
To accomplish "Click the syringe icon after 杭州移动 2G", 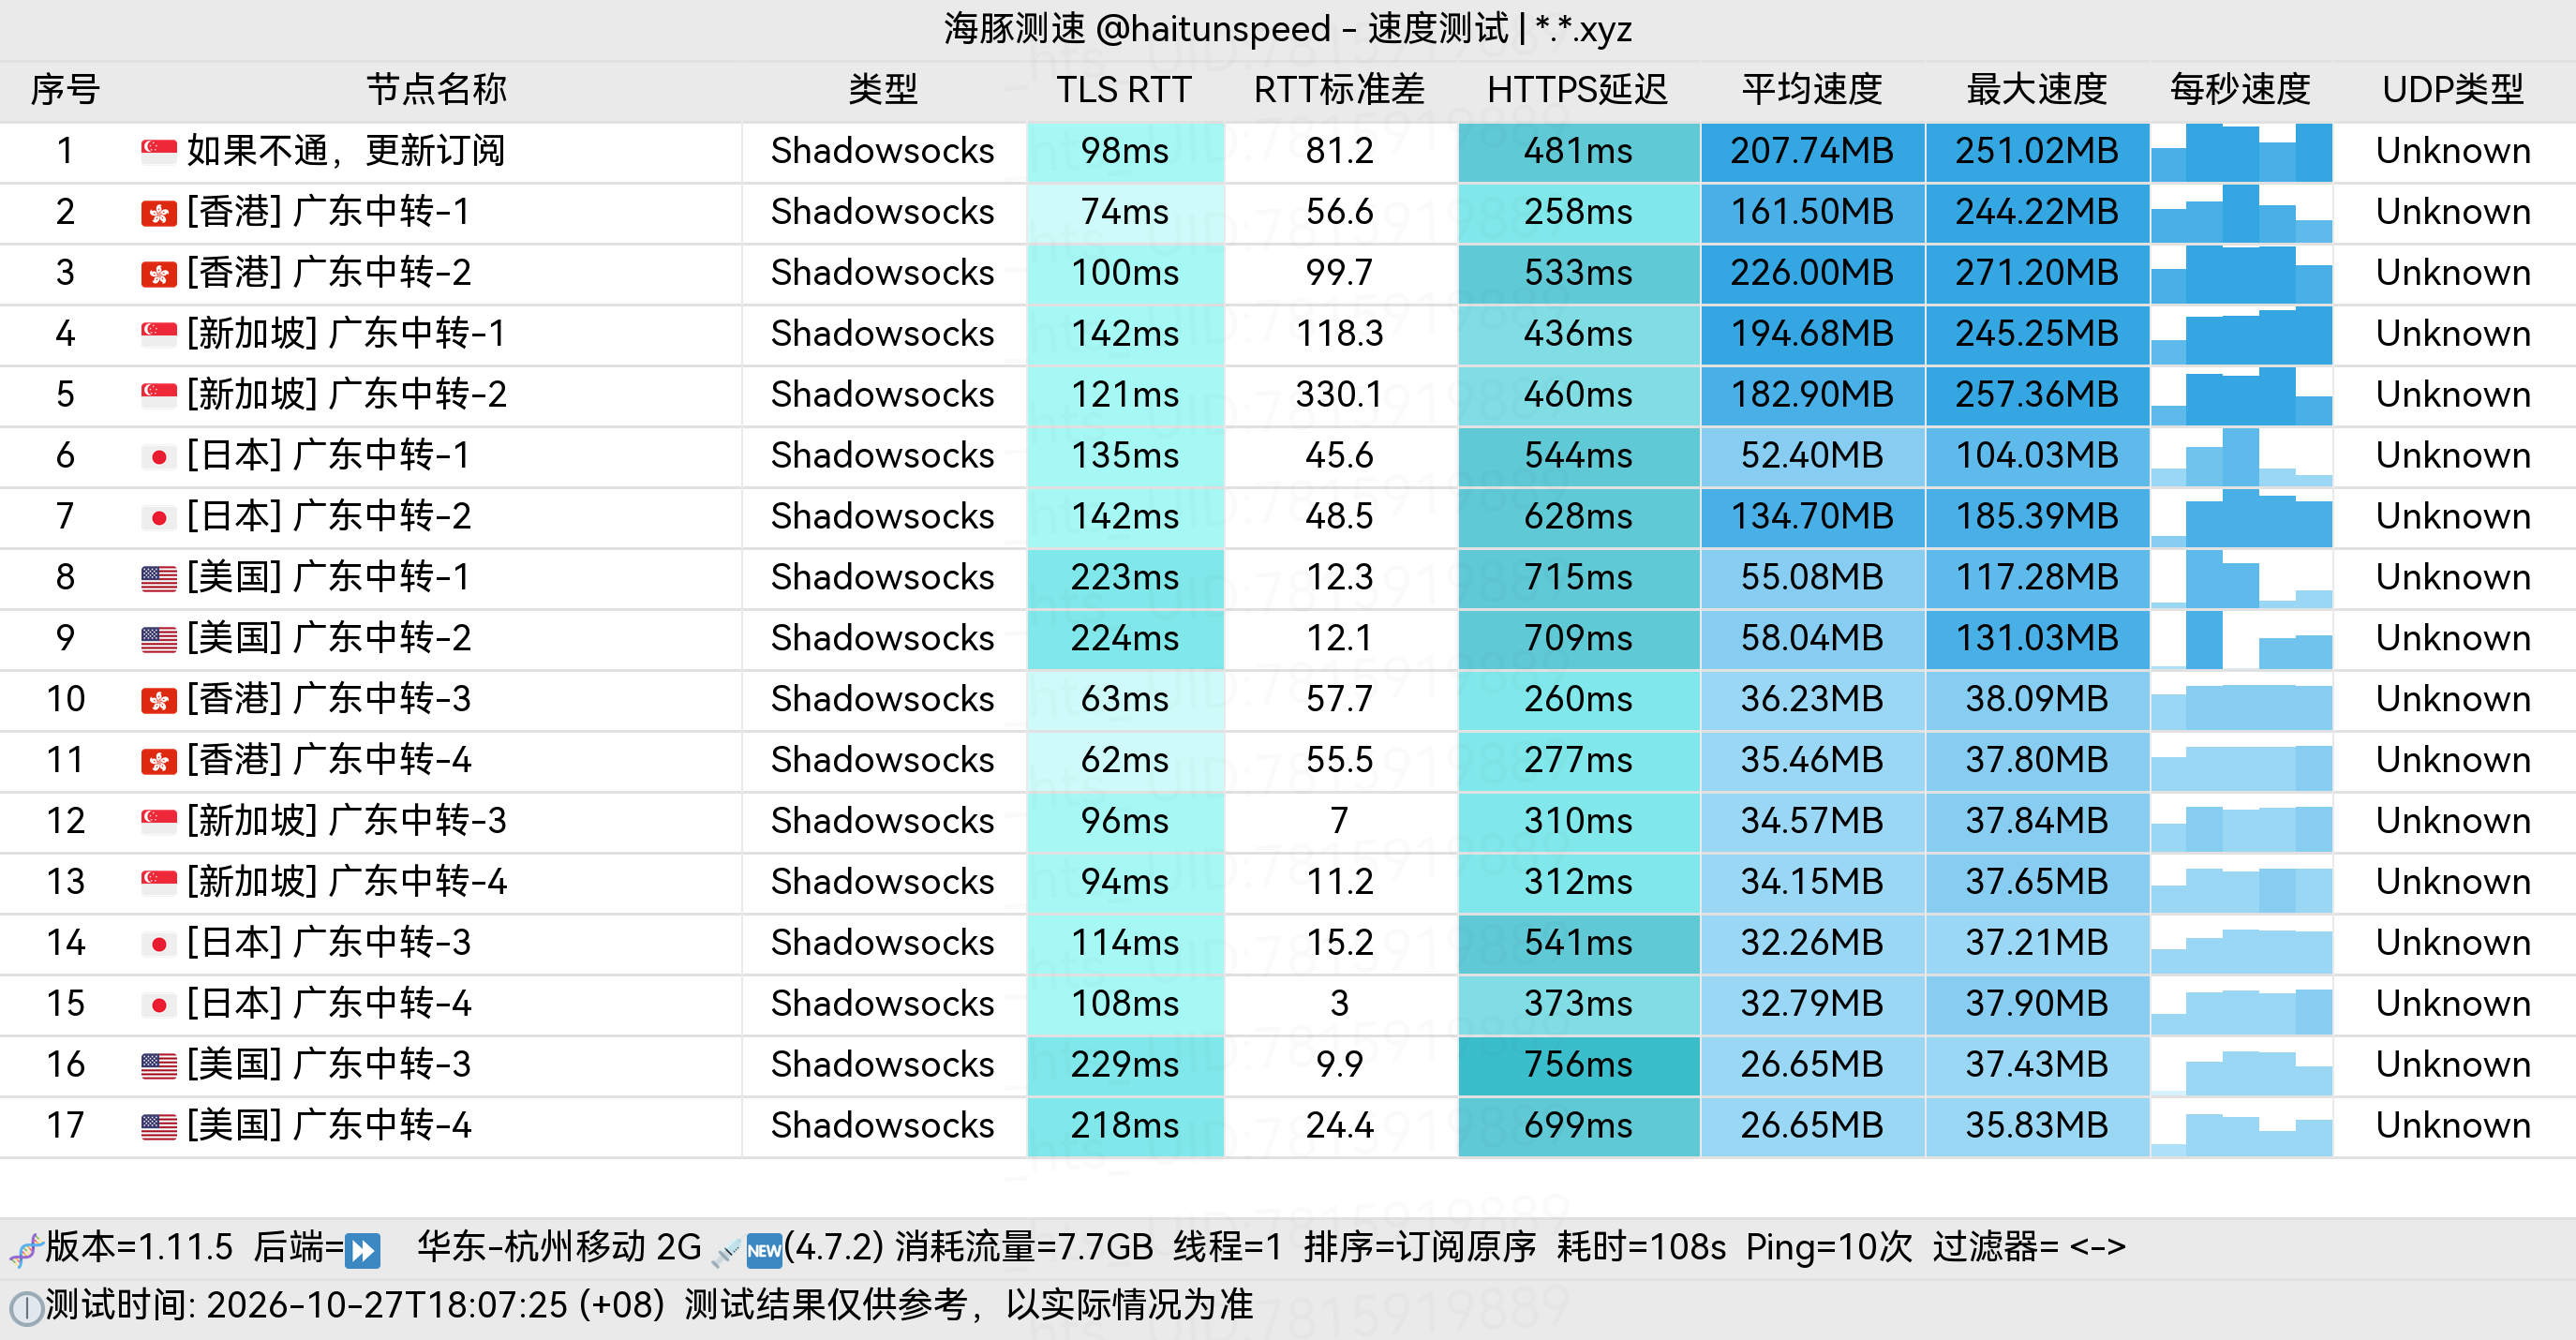I will (726, 1251).
